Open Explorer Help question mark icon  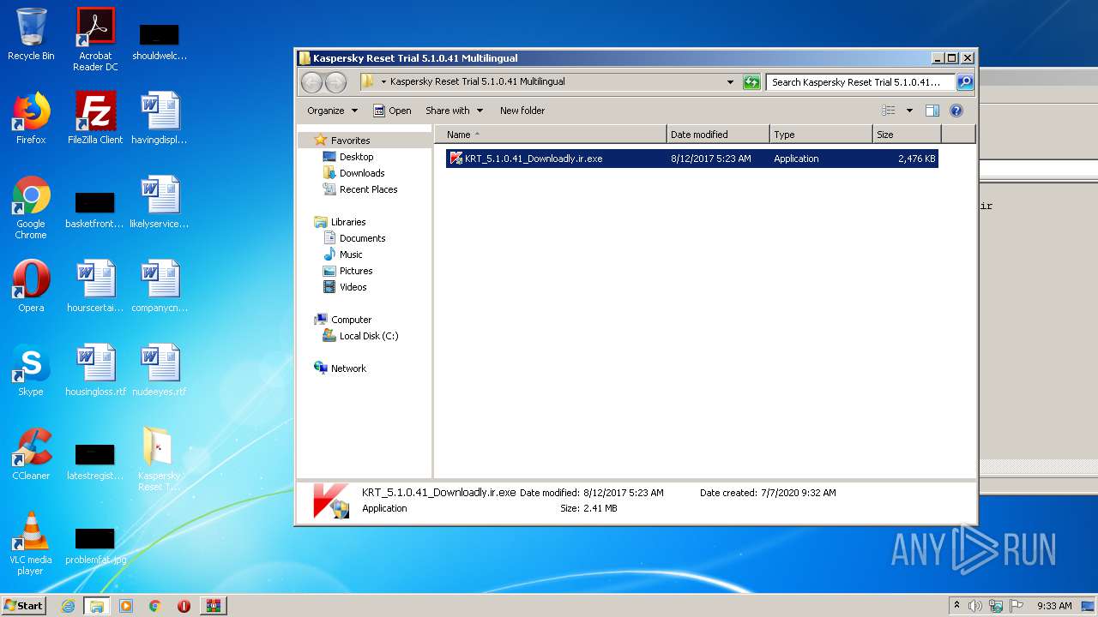click(x=956, y=111)
